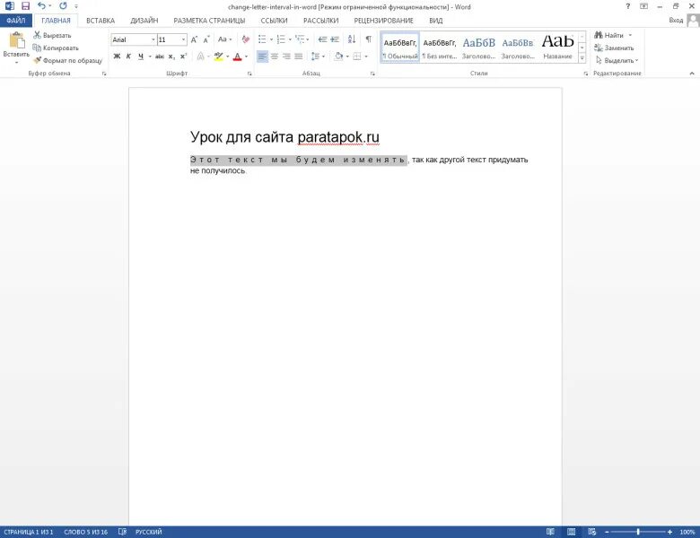Click the Redo/Repeat icon

[x=63, y=6]
